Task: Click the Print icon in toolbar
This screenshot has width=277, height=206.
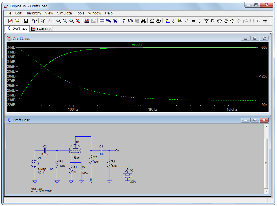Action: 159,21
